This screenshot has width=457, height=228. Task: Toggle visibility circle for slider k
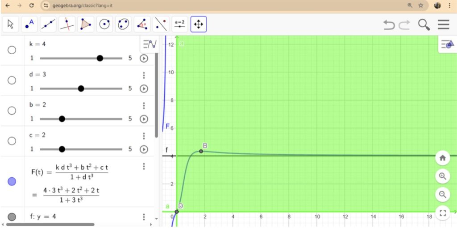click(x=12, y=50)
